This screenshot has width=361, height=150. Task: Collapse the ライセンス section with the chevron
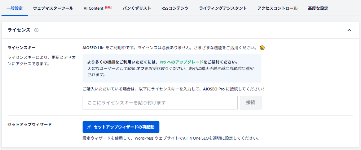[349, 30]
